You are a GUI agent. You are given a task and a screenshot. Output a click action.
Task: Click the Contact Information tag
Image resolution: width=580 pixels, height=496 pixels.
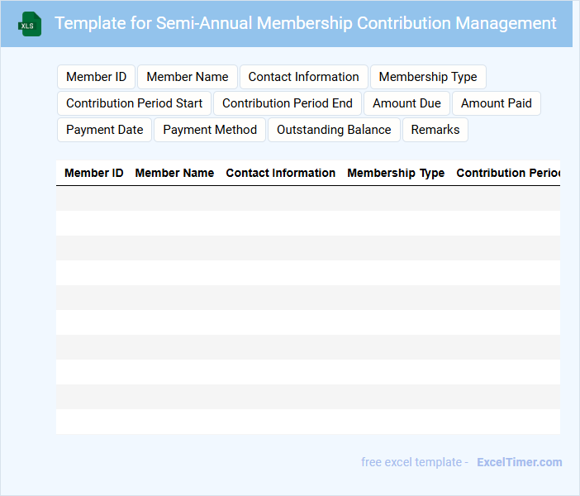[303, 77]
